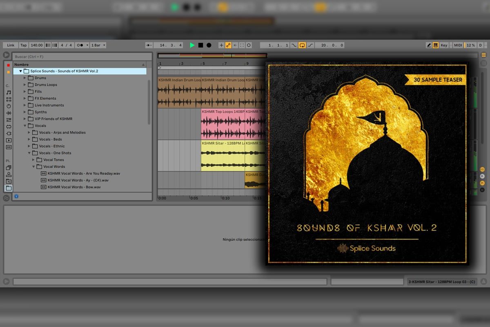Click the Tap tempo button
Viewport: 490px width, 327px height.
tap(24, 45)
